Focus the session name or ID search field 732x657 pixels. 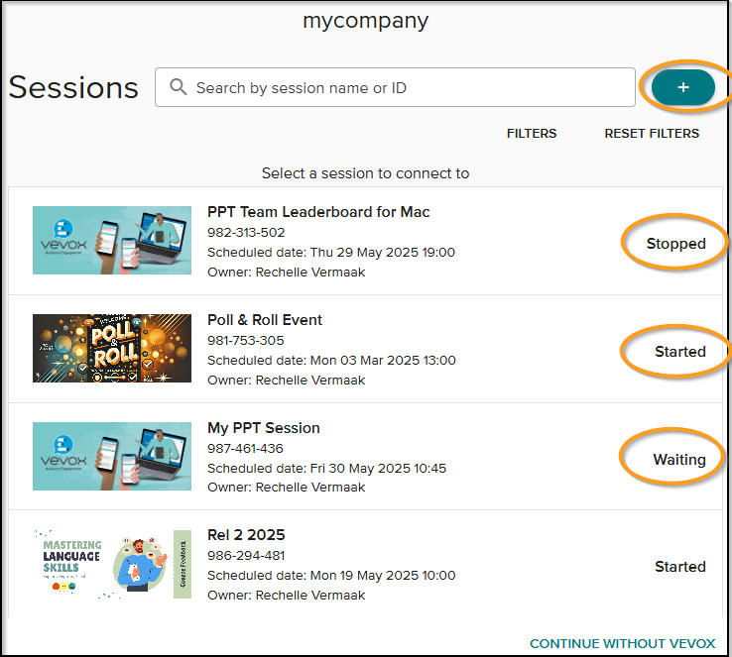(x=395, y=87)
